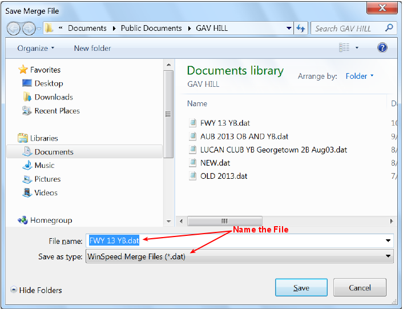Click the Homegroup icon

pos(23,220)
